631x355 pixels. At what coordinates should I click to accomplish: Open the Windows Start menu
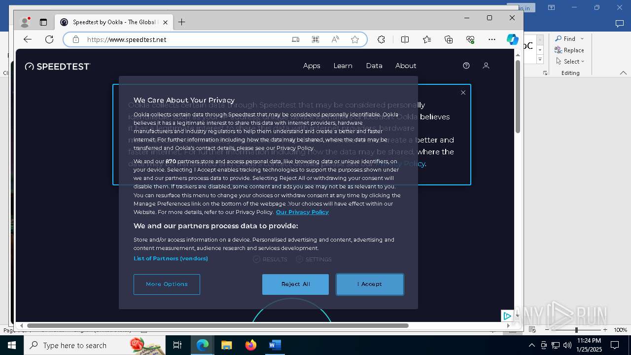click(x=12, y=345)
